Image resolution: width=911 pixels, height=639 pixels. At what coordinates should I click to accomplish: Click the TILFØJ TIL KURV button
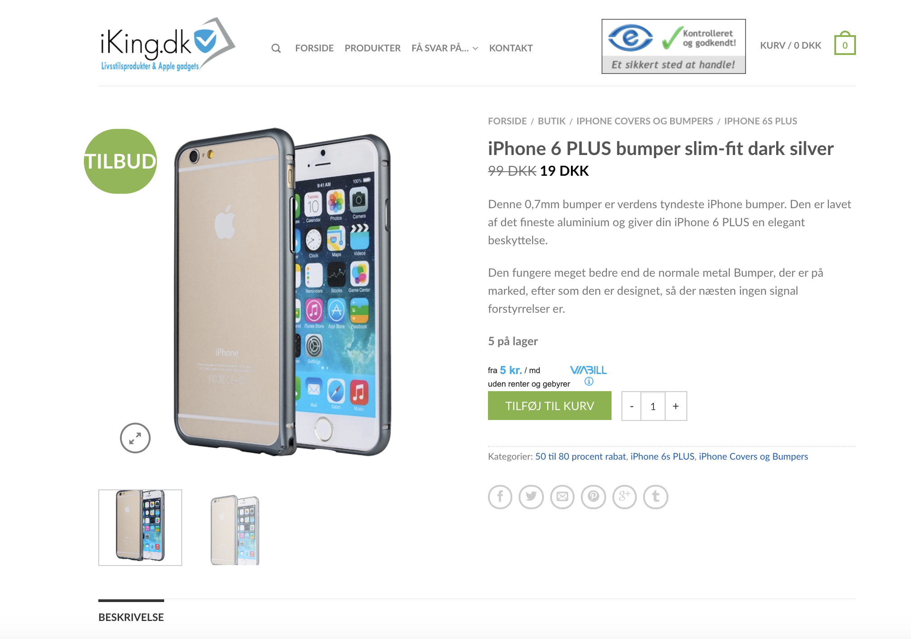[x=550, y=406]
